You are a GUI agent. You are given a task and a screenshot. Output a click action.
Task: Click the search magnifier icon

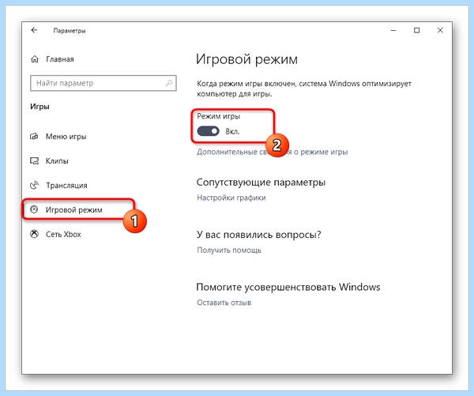(x=169, y=83)
